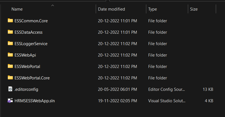Select the .editorconfig gear file icon
Viewport: 225px width, 117px height.
coord(10,89)
